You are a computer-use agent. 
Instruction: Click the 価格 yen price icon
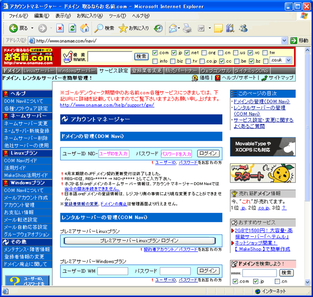click(x=195, y=78)
